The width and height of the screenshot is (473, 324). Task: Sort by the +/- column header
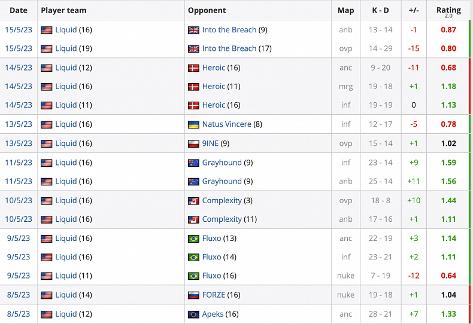(x=414, y=10)
